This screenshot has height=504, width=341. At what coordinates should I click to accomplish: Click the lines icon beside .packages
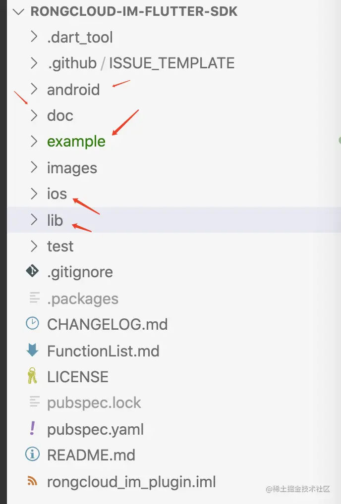[34, 298]
